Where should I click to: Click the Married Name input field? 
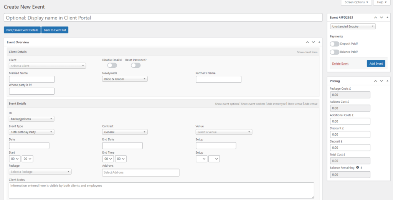point(31,79)
